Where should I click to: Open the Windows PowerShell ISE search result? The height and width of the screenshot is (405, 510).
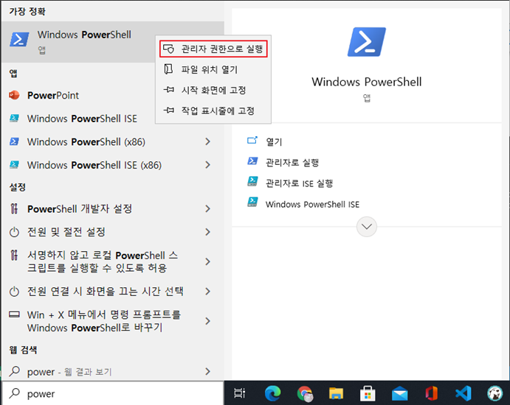pyautogui.click(x=112, y=119)
